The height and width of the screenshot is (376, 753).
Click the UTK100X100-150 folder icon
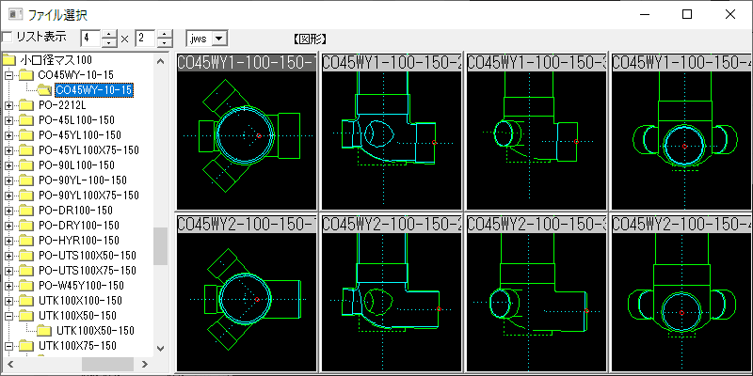pos(26,301)
